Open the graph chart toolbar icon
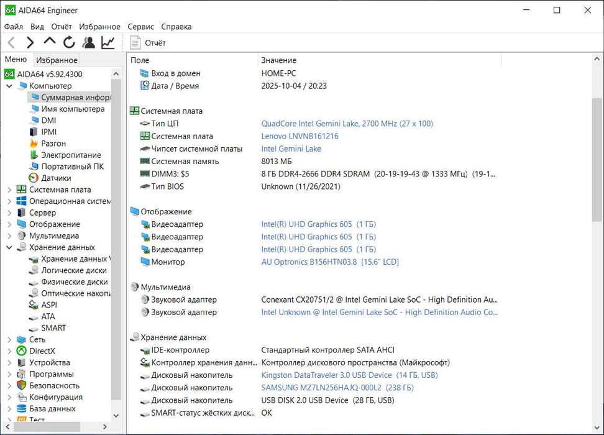 pyautogui.click(x=108, y=43)
